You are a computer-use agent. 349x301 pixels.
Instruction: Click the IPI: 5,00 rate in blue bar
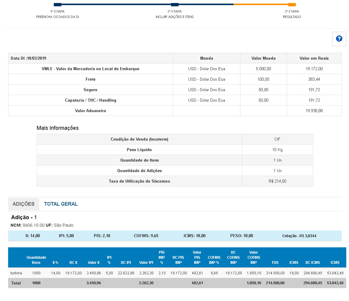[x=66, y=236]
